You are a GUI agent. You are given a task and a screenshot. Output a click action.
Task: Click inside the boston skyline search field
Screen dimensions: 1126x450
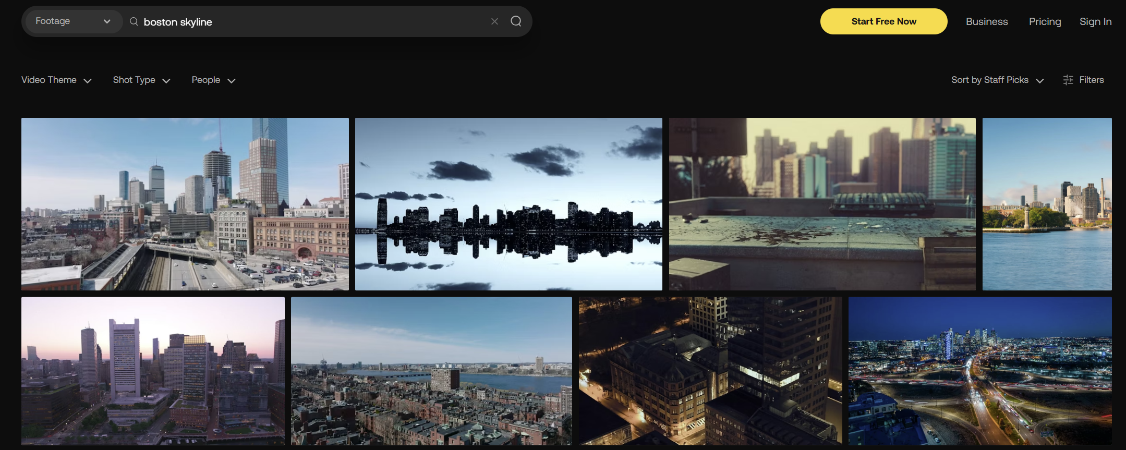tap(313, 22)
